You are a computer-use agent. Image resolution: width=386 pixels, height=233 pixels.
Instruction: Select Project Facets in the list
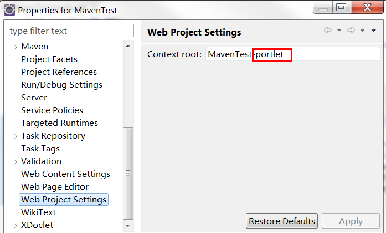[49, 59]
